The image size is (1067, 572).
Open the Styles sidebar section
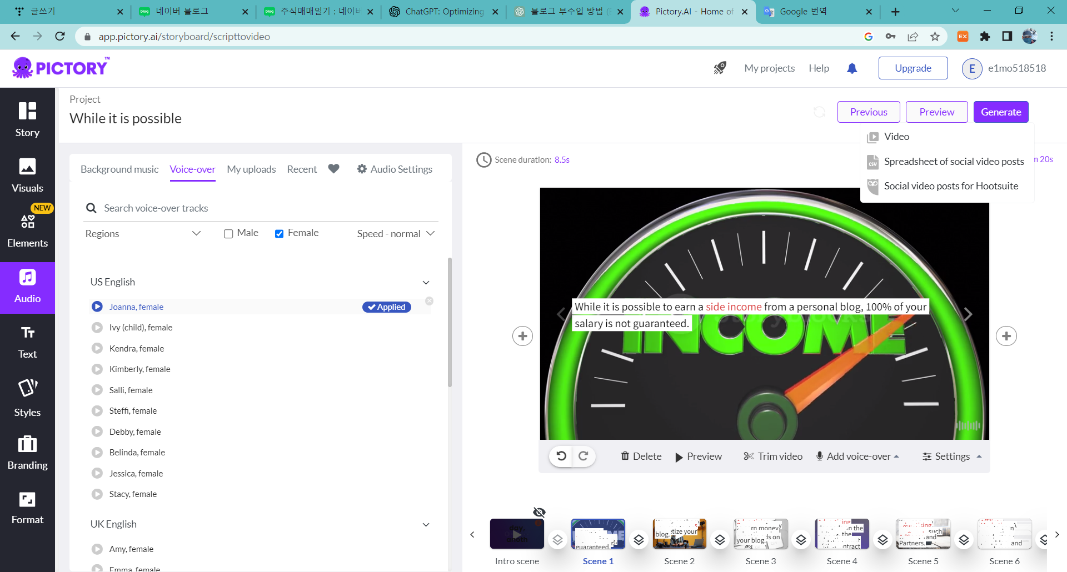tap(27, 398)
